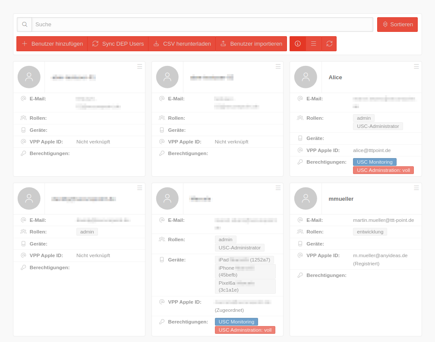Viewport: 435px width, 342px height.
Task: Open Alice's card hamburger menu
Action: coord(416,66)
